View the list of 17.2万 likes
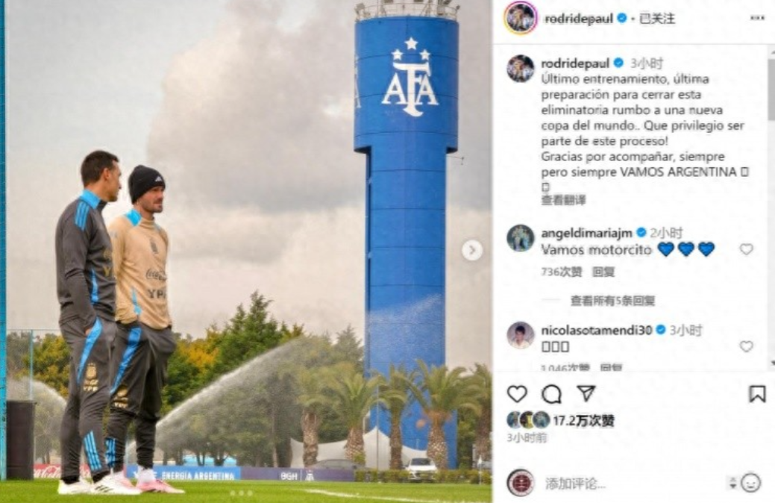 tap(583, 421)
